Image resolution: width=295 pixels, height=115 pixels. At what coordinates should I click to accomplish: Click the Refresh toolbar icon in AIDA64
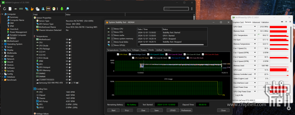[5, 9]
